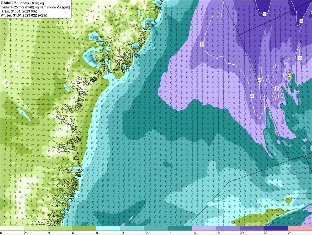Screen dimensions: 312x235
Task: Click the "30" contour label nearest the right edge
Action: tap(301, 21)
